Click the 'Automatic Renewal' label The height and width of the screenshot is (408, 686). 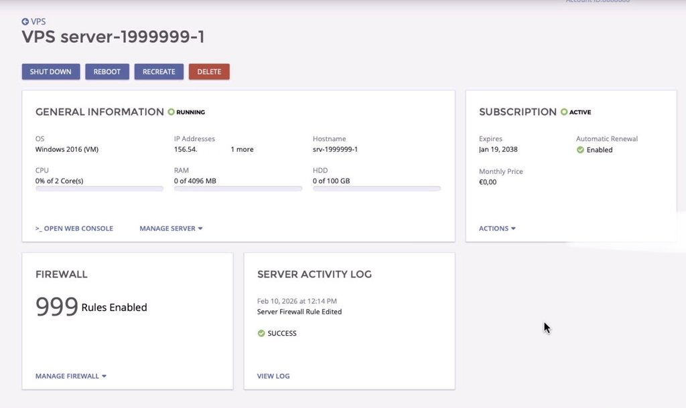click(607, 139)
